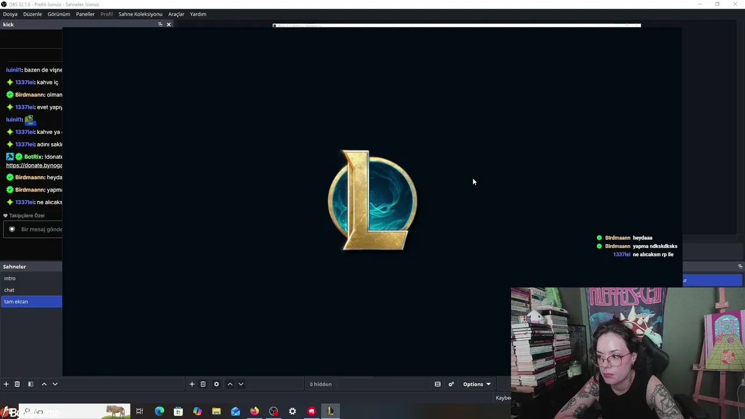Open Microsoft Store from the taskbar

pyautogui.click(x=178, y=411)
